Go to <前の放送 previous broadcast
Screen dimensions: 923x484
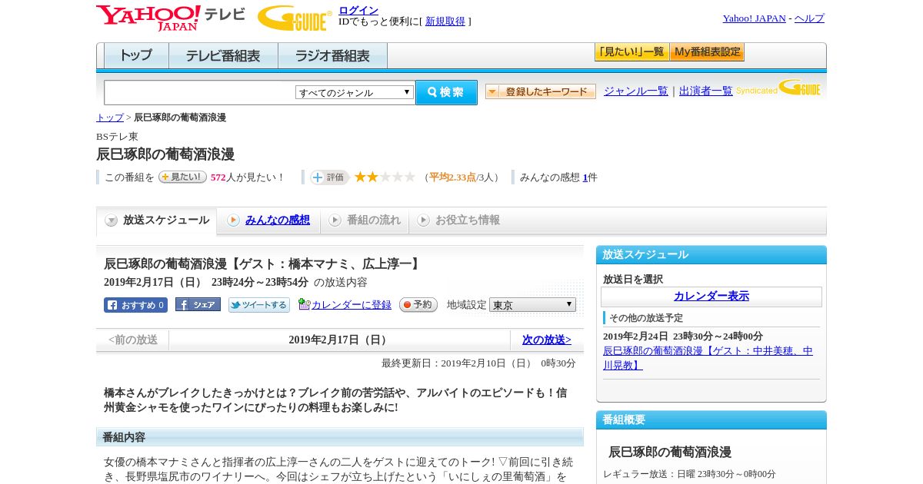click(x=133, y=340)
